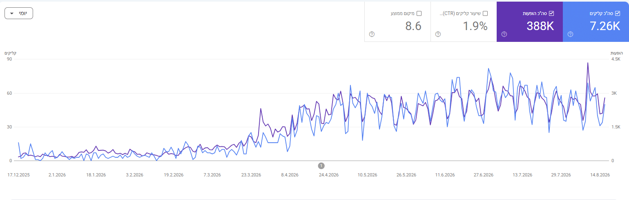The width and height of the screenshot is (629, 200).
Task: Open the יומי granularity dropdown
Action: click(19, 13)
